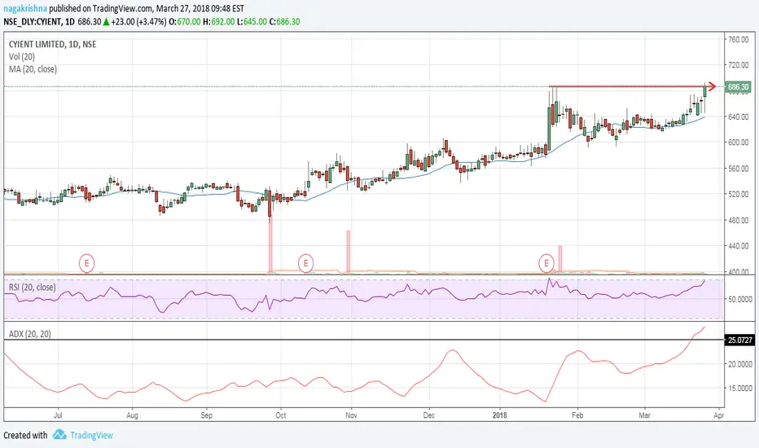The width and height of the screenshot is (759, 448).
Task: Click the 15.0000 ADX axis label
Action: pyautogui.click(x=740, y=389)
